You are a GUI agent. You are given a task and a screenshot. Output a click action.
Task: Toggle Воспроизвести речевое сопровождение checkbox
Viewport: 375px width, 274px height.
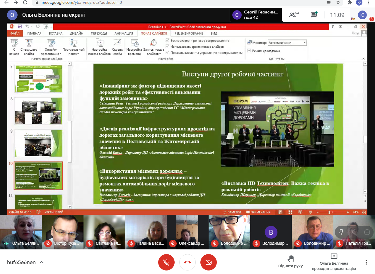pyautogui.click(x=168, y=41)
